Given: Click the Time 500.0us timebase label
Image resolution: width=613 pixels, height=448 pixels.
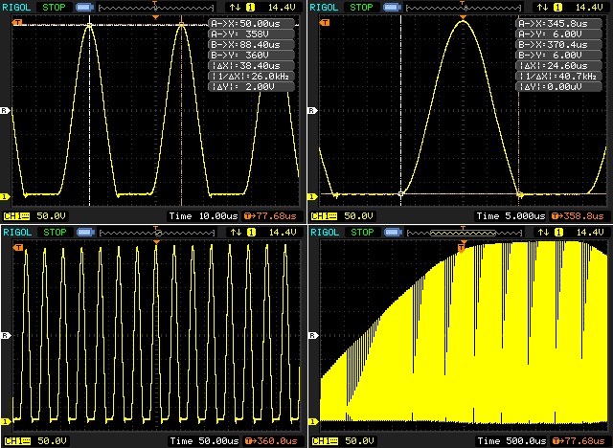Looking at the screenshot, I should tap(511, 441).
